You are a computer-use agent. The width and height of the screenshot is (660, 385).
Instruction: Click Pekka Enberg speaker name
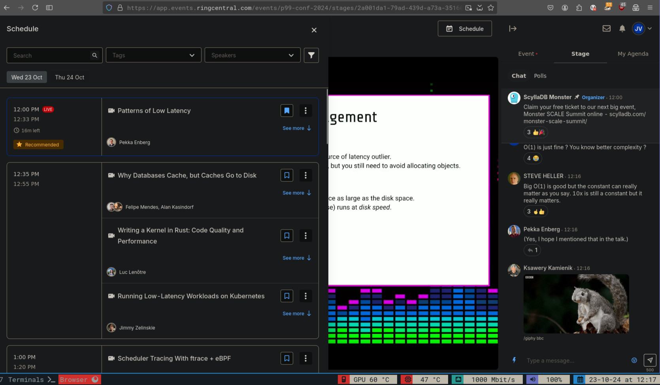point(134,142)
